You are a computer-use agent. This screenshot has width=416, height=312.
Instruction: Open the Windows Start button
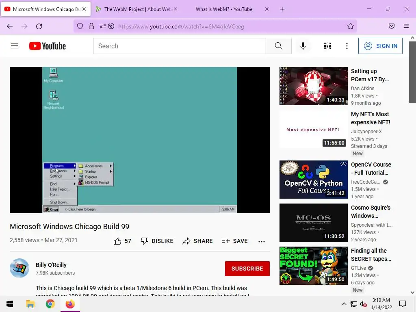[10, 304]
